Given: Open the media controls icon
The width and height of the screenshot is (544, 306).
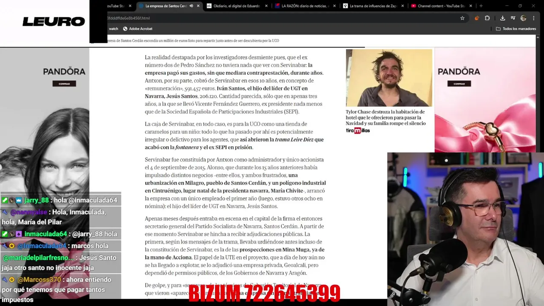Looking at the screenshot, I should [x=513, y=18].
